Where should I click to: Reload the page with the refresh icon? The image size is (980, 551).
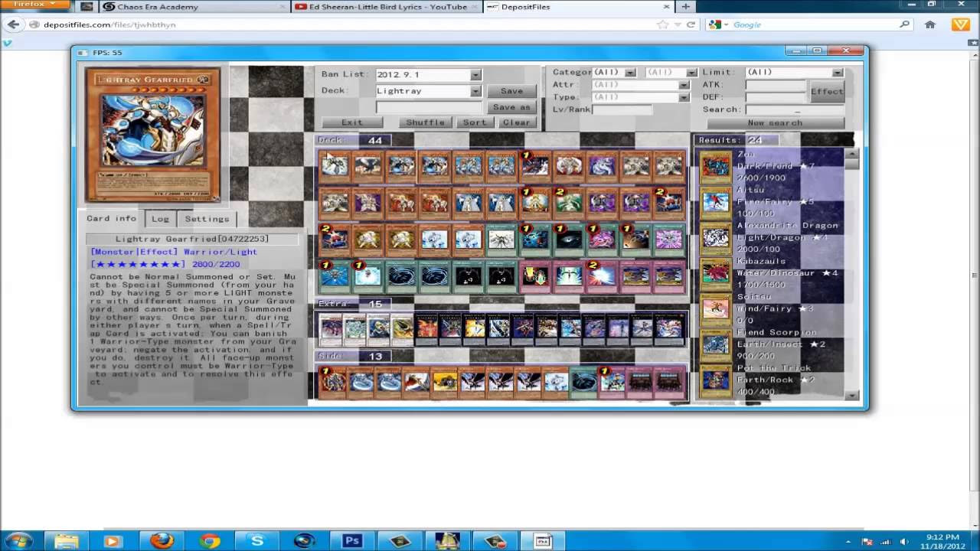[691, 24]
